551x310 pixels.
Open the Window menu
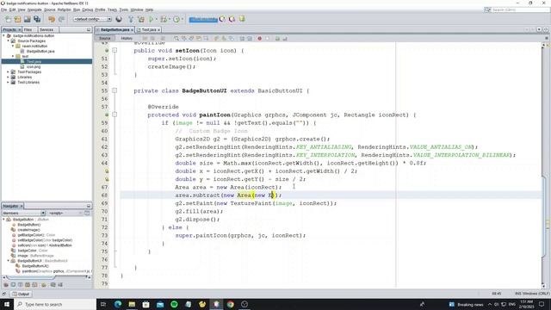click(x=137, y=9)
